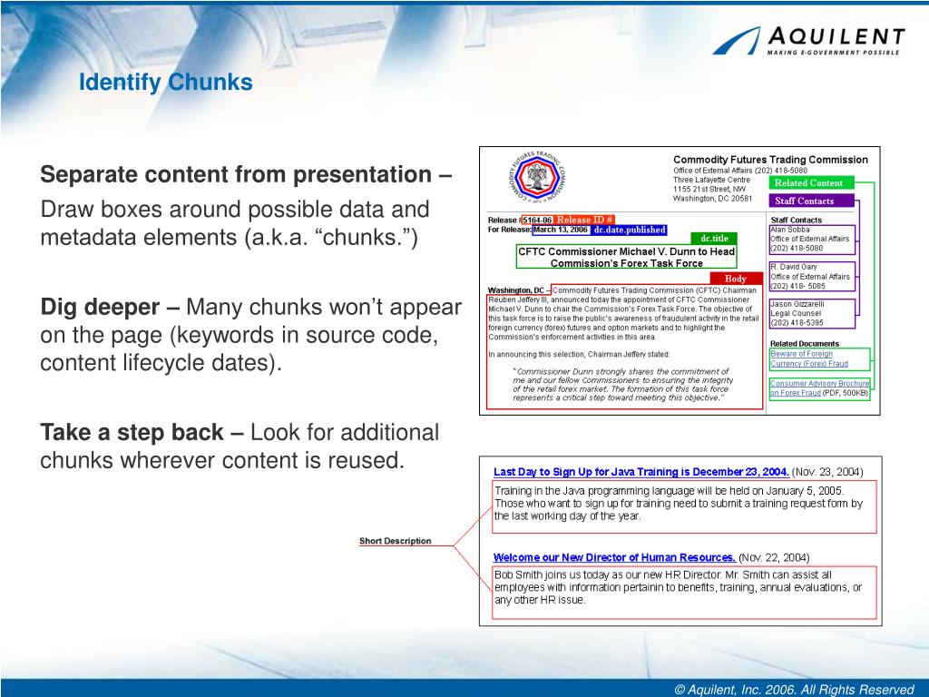Click the 'Dig deeper –' bold text
This screenshot has height=697, width=929.
pyautogui.click(x=110, y=307)
